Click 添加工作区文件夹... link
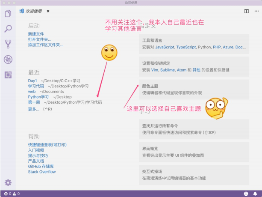This screenshot has width=262, height=197. pyautogui.click(x=46, y=45)
